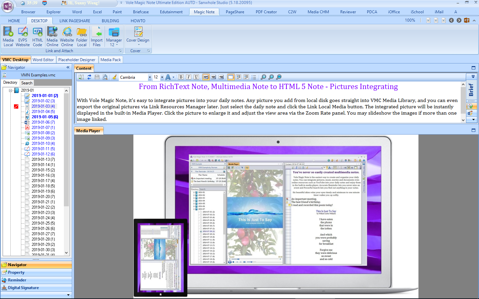Toggle the highlighted frame button in toolbar

(231, 77)
